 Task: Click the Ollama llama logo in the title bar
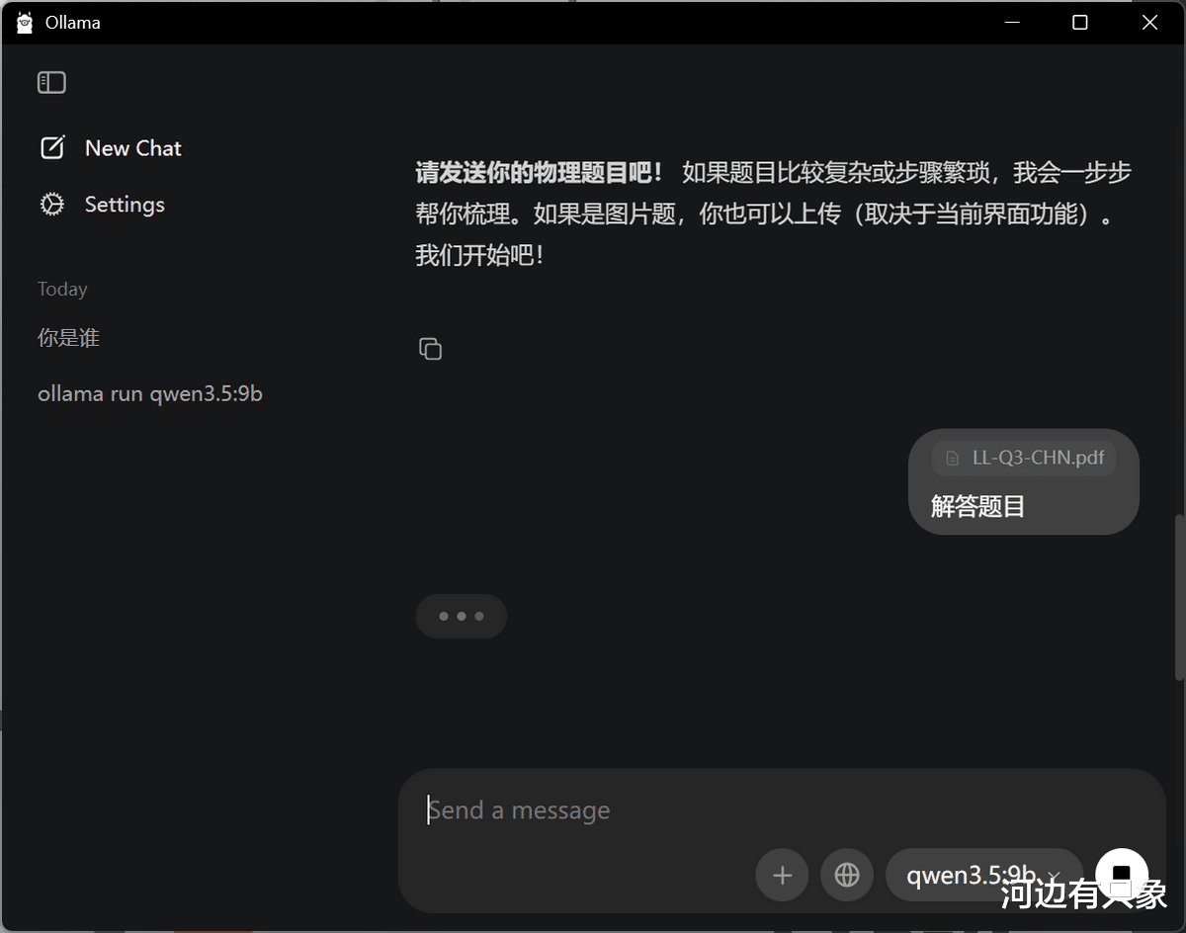25,22
